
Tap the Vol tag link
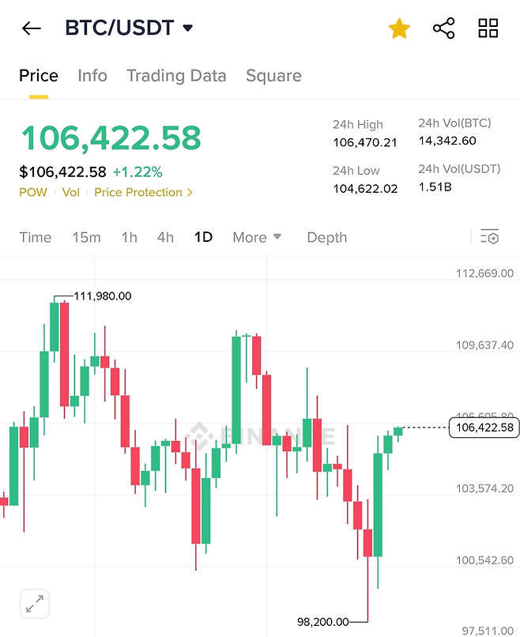[x=71, y=192]
